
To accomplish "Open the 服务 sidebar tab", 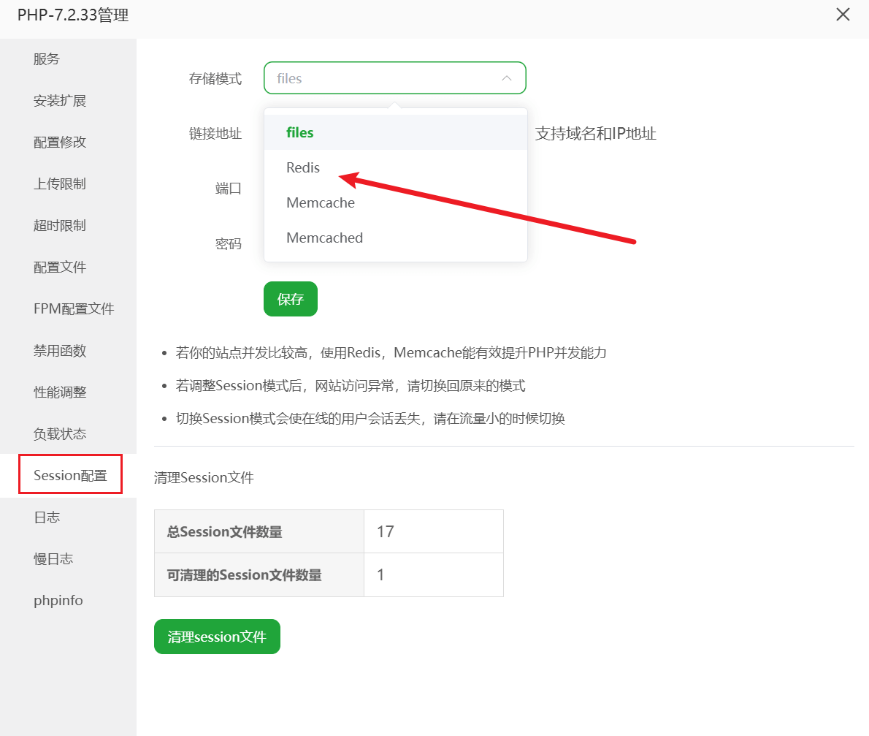I will click(x=47, y=59).
